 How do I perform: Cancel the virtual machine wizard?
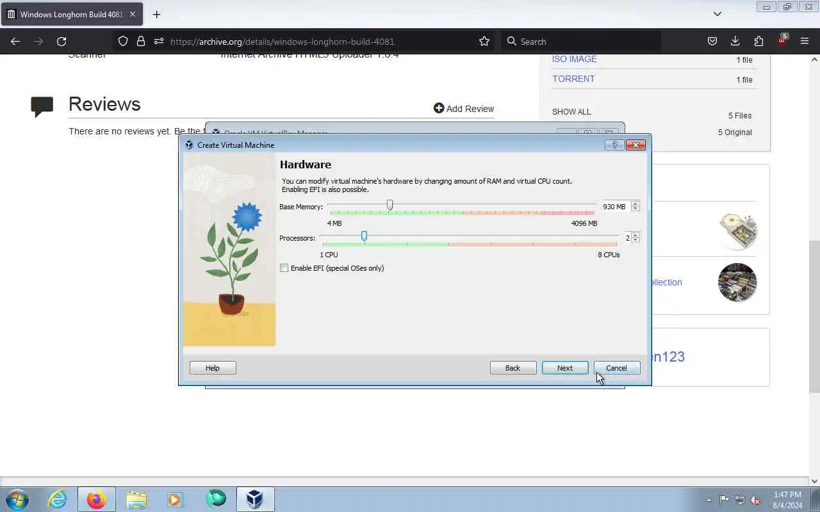point(617,368)
